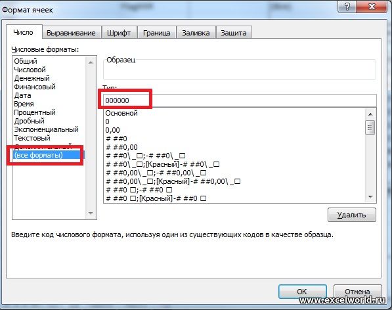This screenshot has width=392, height=310.
Task: Click the format codes scrollbar thumb
Action: point(370,127)
